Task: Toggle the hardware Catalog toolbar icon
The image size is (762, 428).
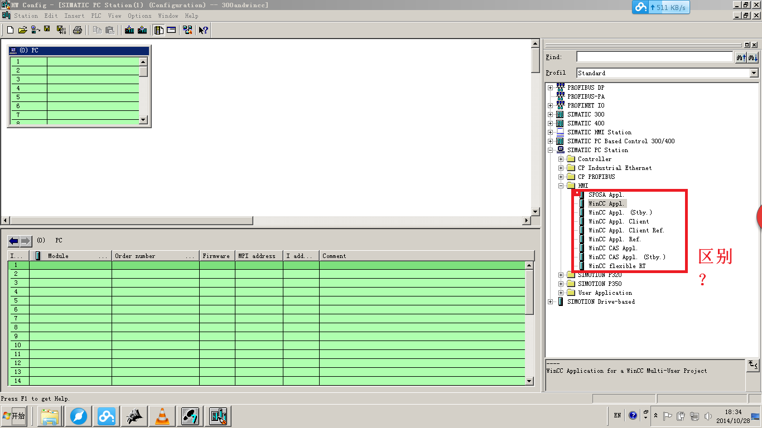Action: point(159,30)
